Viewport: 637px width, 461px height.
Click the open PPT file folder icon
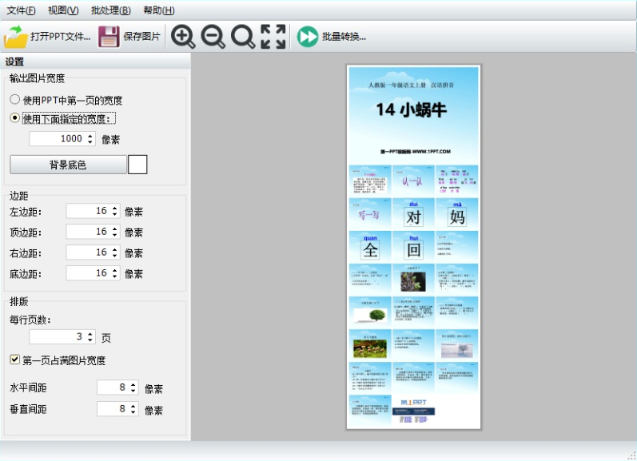[15, 37]
